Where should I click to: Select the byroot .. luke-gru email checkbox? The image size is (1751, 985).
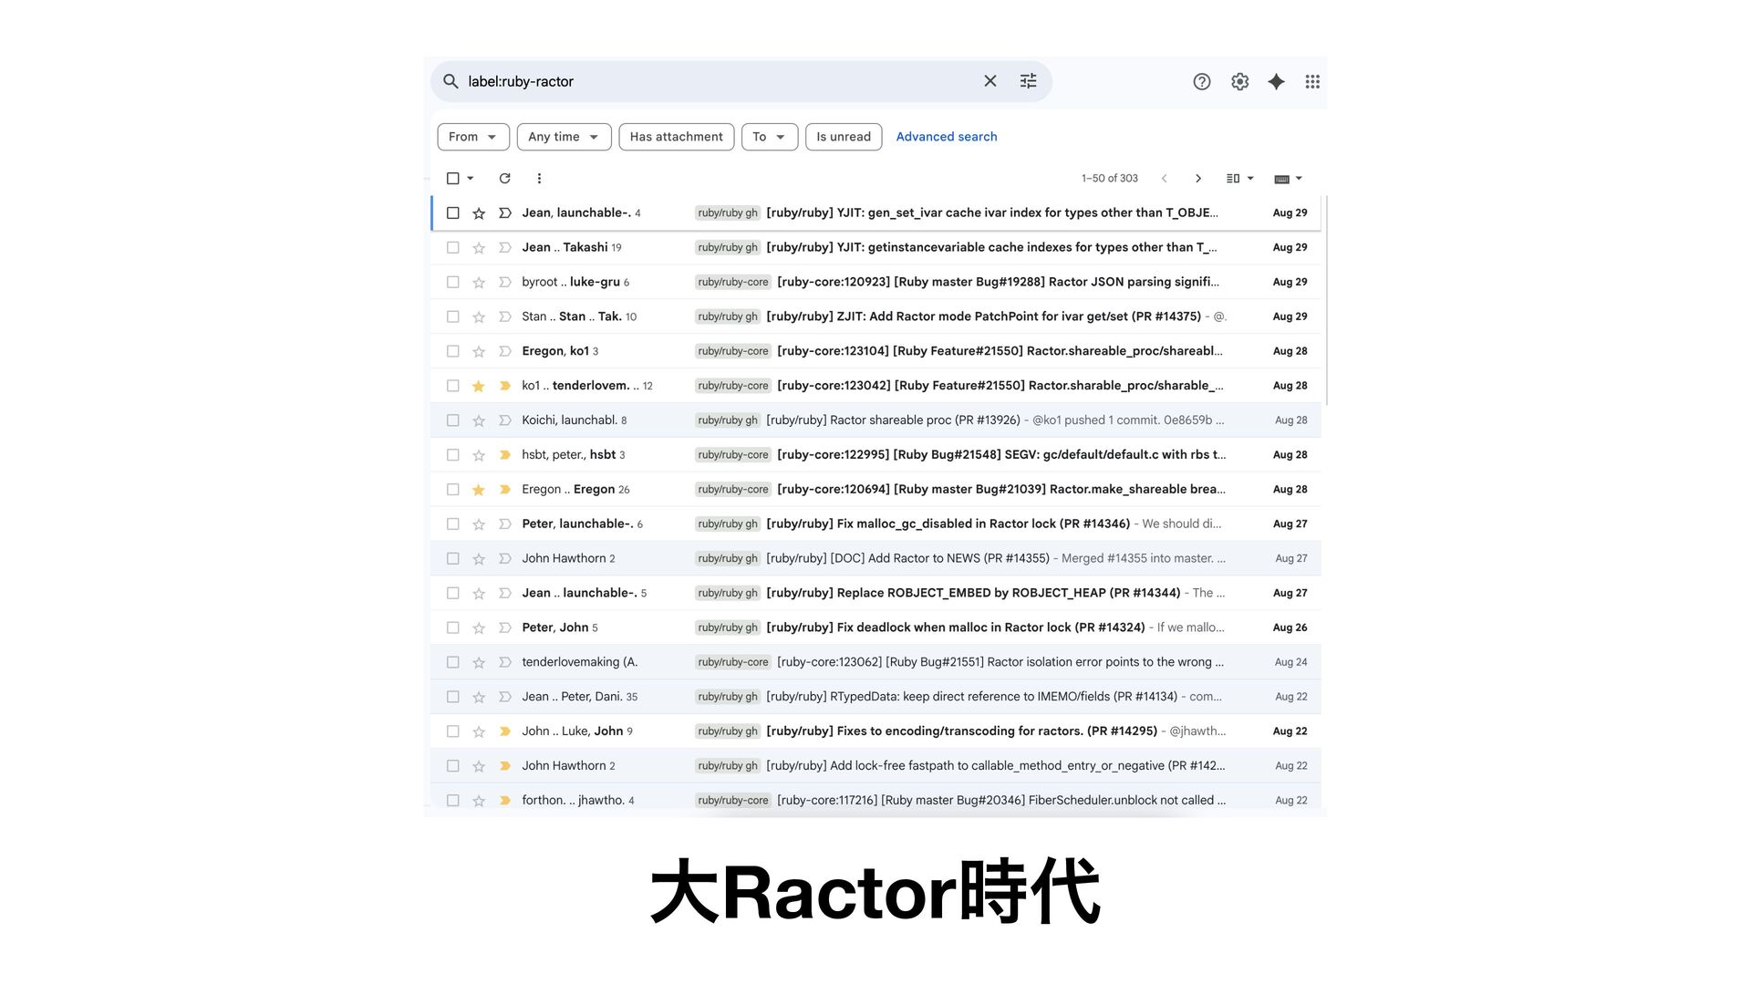click(452, 282)
